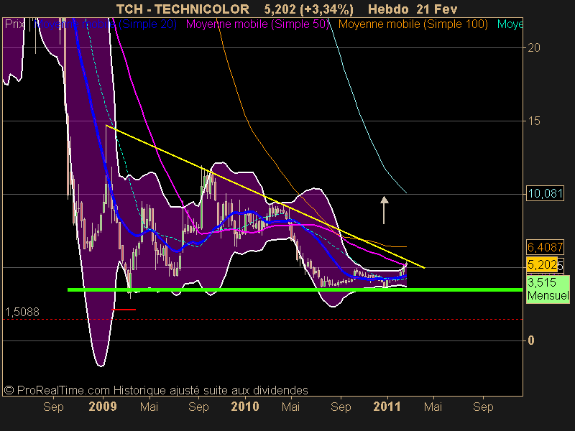Open the Moyenne mobile (Simple 20) legend entry
This screenshot has height=431, width=575.
coord(105,24)
